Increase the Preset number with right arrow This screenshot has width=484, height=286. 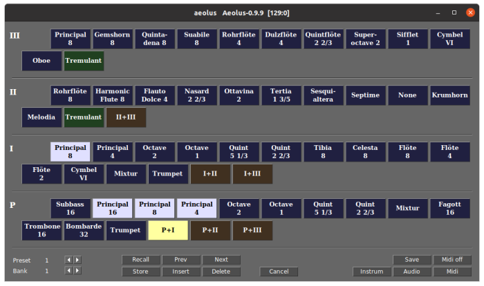click(77, 260)
